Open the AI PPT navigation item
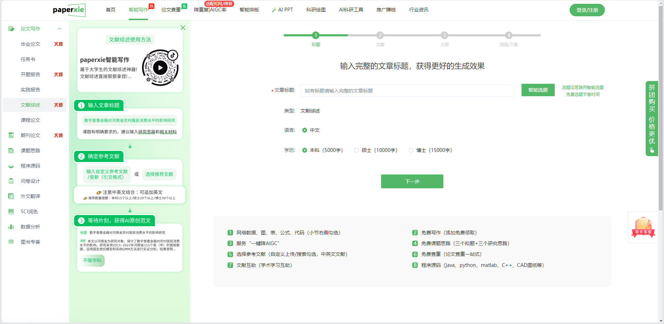Image resolution: width=664 pixels, height=324 pixels. pyautogui.click(x=283, y=10)
